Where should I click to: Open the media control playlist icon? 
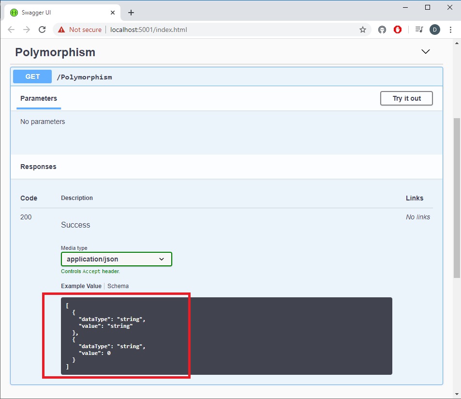click(x=419, y=30)
